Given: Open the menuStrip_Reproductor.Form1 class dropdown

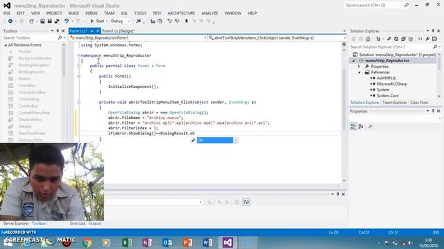Looking at the screenshot, I should (x=205, y=38).
